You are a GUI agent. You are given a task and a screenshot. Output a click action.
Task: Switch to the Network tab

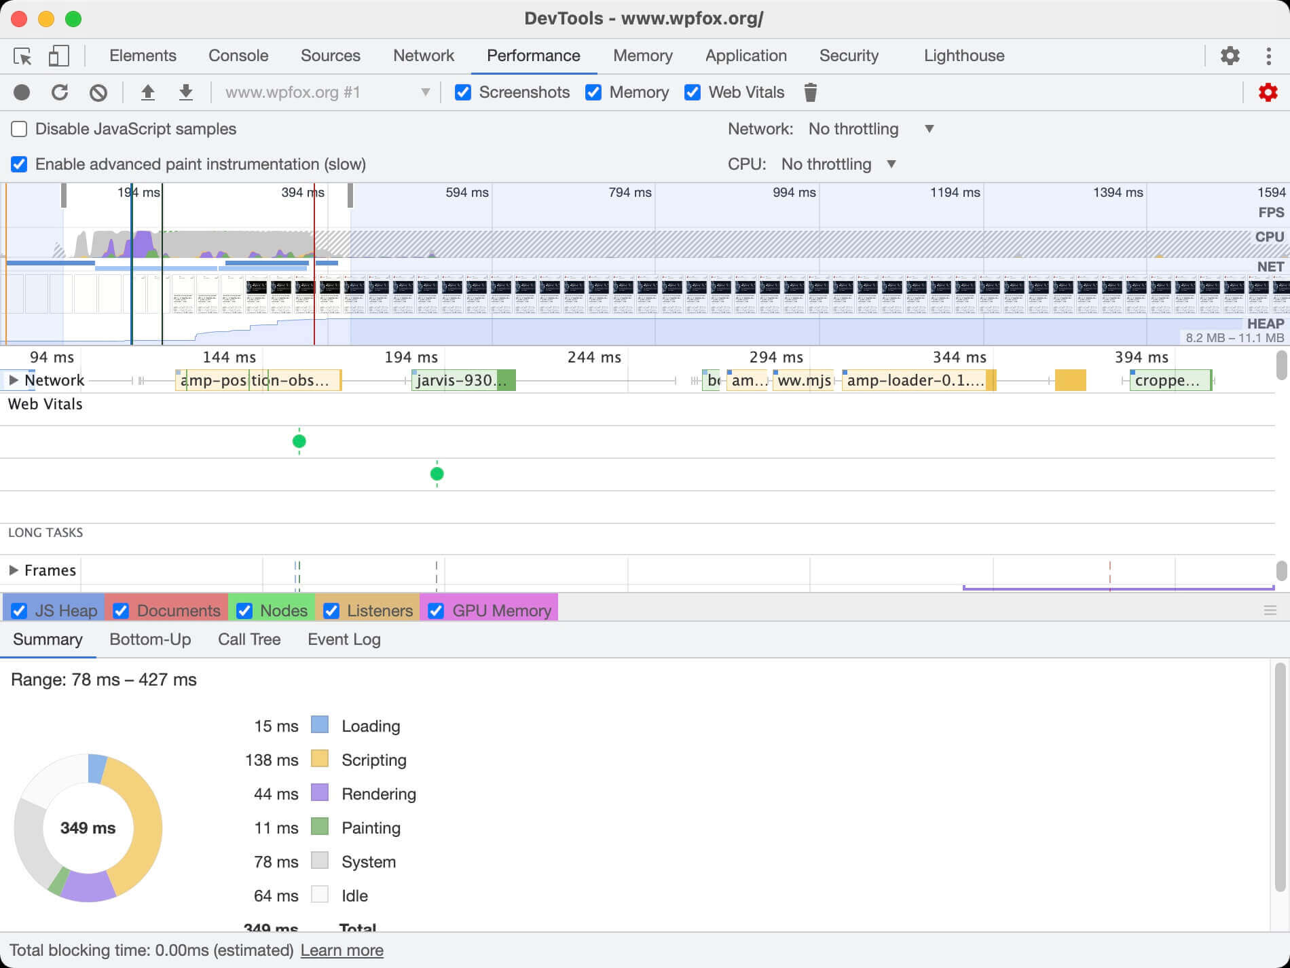point(424,56)
